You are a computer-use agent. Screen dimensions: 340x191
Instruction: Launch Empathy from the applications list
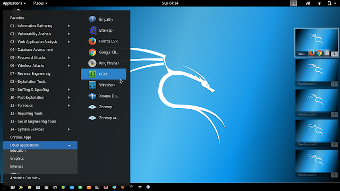click(104, 19)
